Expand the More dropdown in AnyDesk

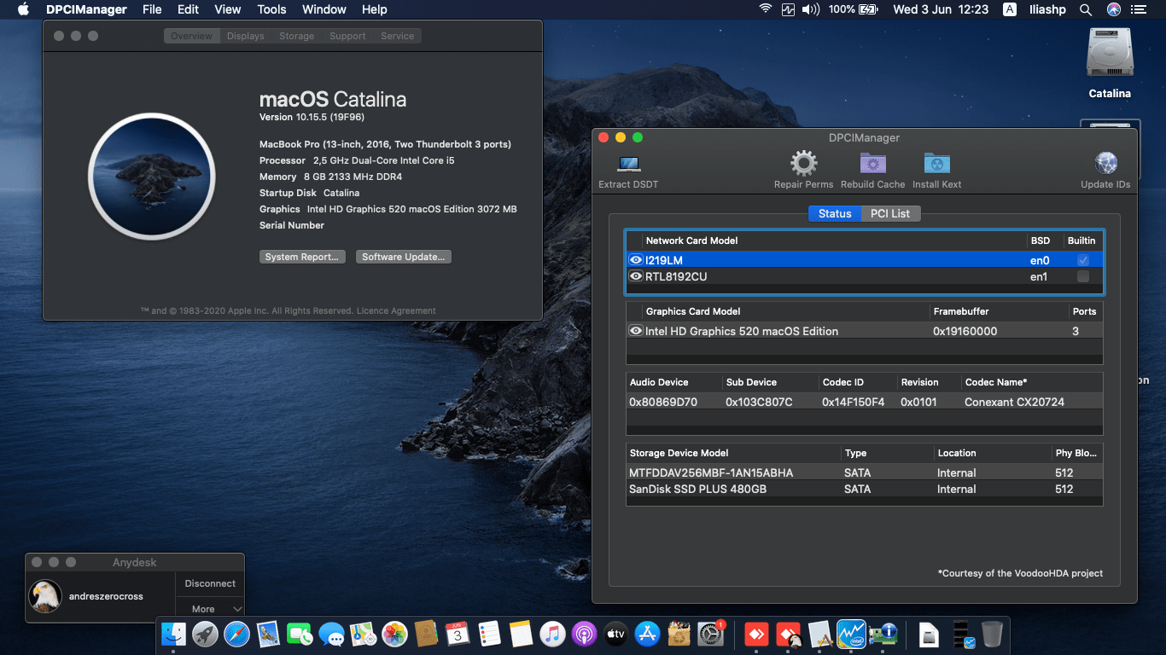point(209,608)
